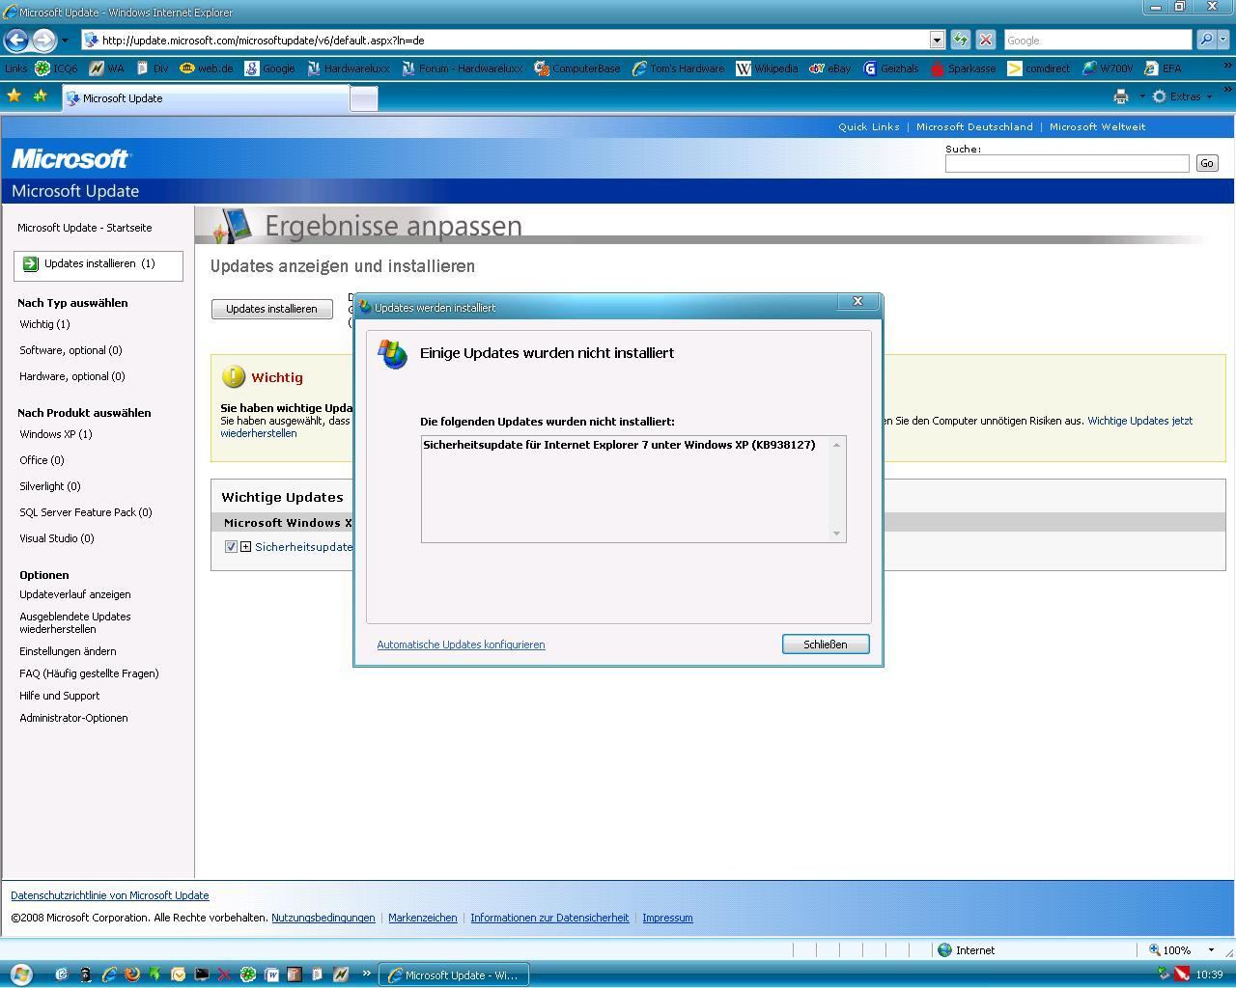This screenshot has height=988, width=1236.
Task: Open the search provider options dropdown
Action: pos(1222,40)
